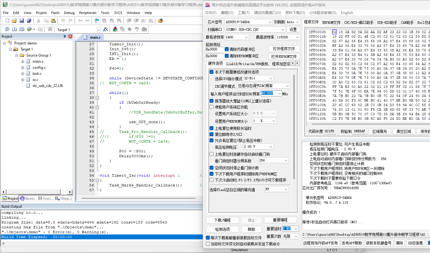The height and width of the screenshot is (253, 430).
Task: Check '当目标文件变化时自动装载并发送下载命令'
Action: 208,244
